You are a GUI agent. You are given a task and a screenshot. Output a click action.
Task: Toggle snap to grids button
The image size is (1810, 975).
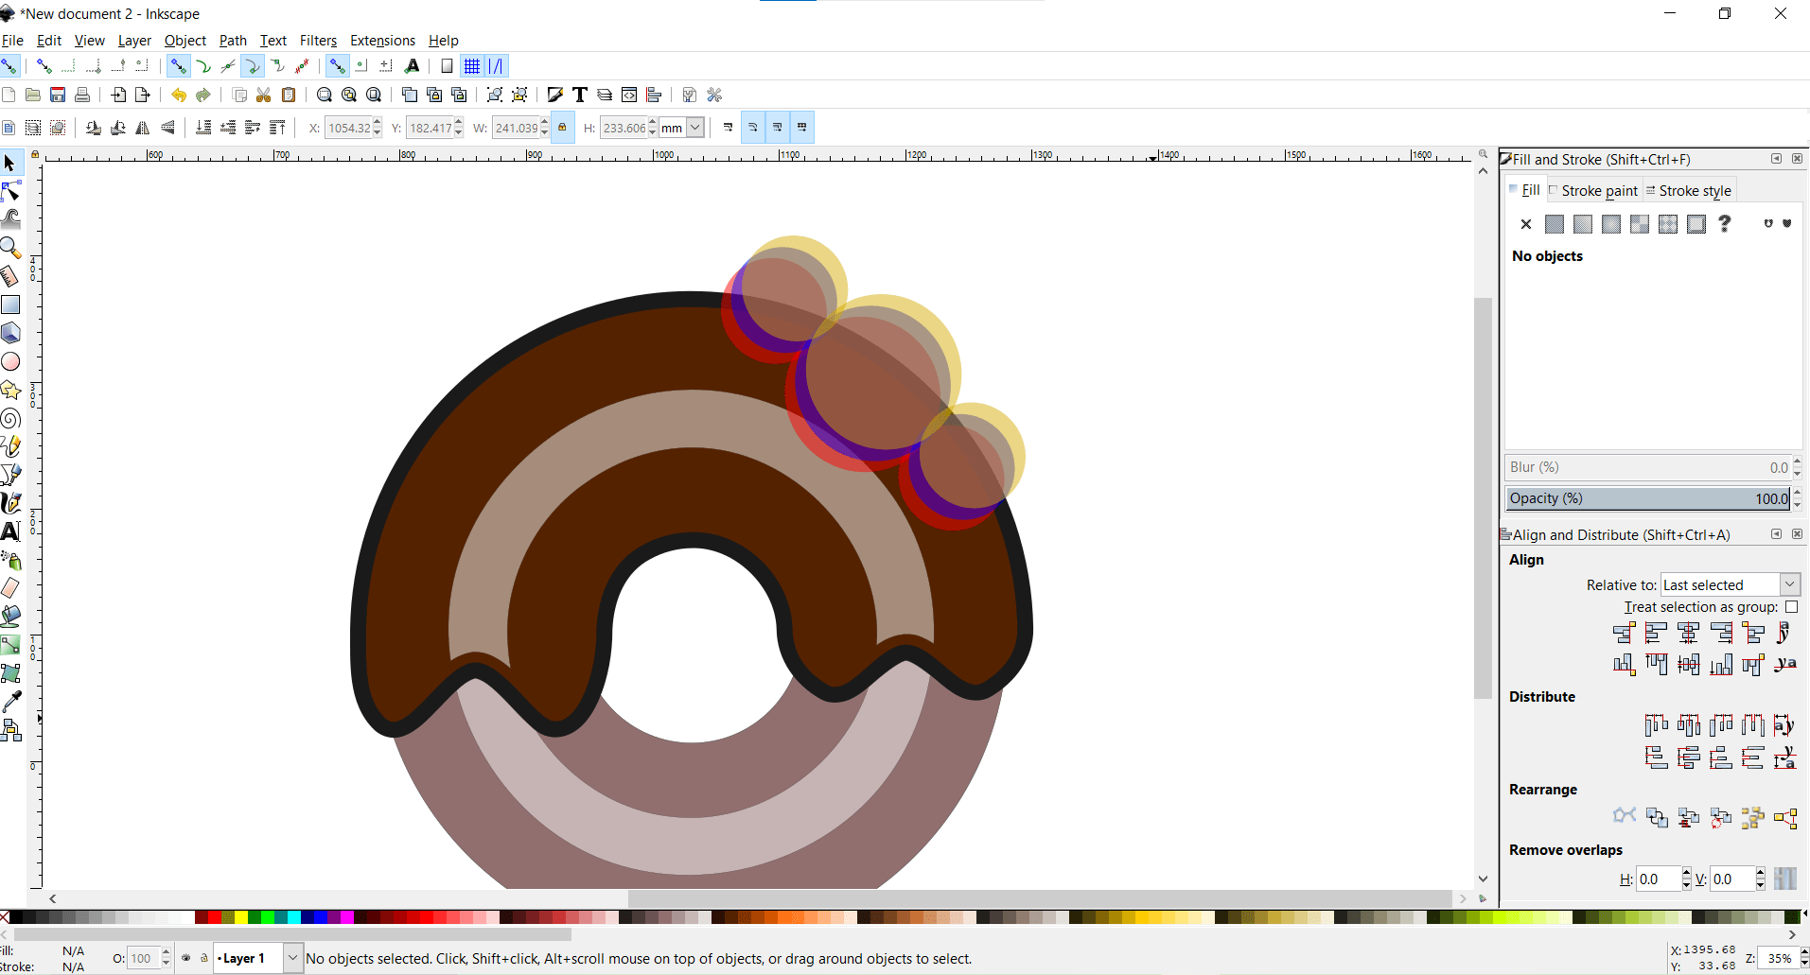point(472,66)
